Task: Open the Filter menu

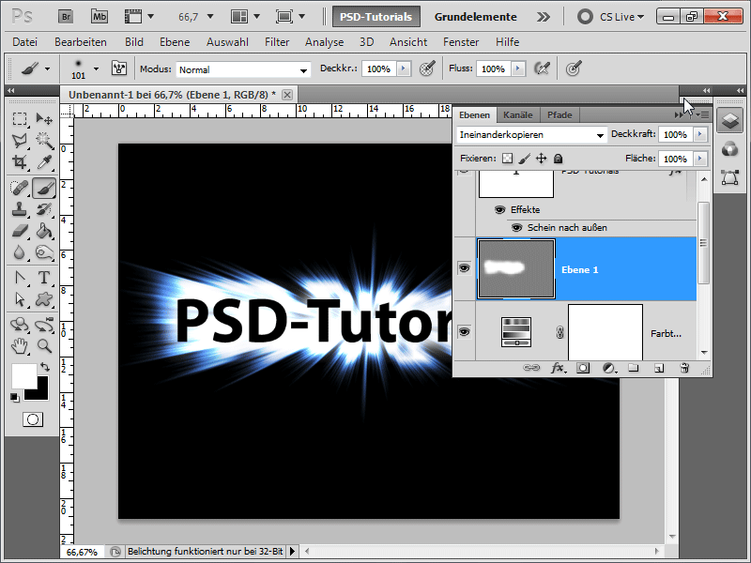Action: [277, 42]
